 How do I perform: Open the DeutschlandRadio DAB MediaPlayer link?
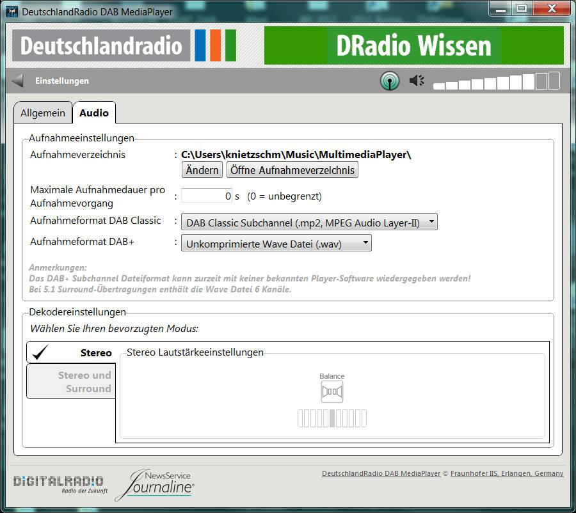point(381,473)
